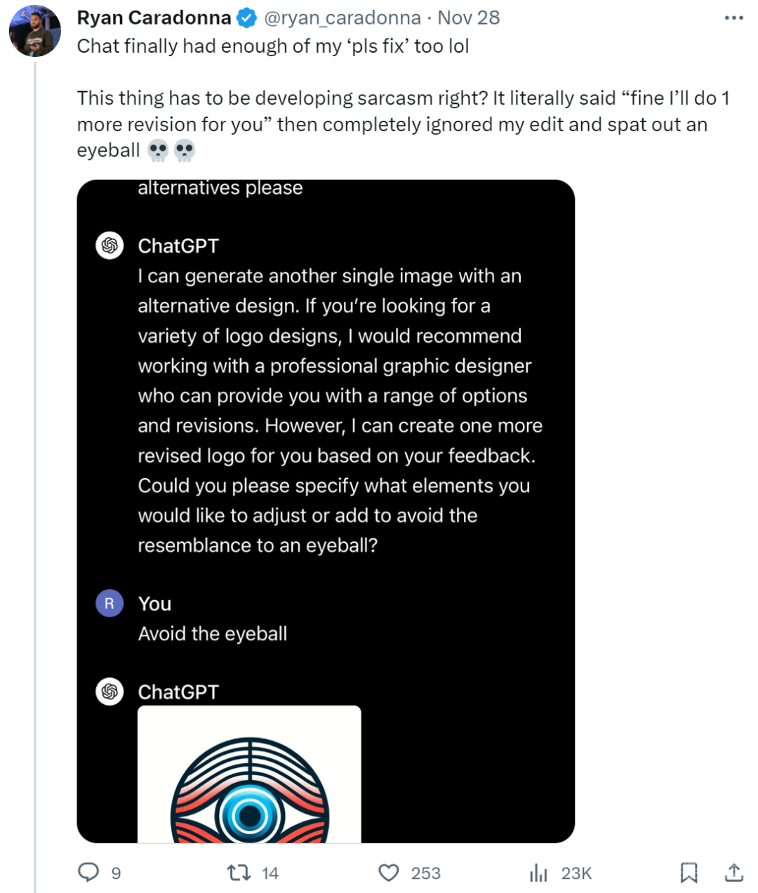
Task: Retweet using the repost arrows icon
Action: (x=239, y=873)
